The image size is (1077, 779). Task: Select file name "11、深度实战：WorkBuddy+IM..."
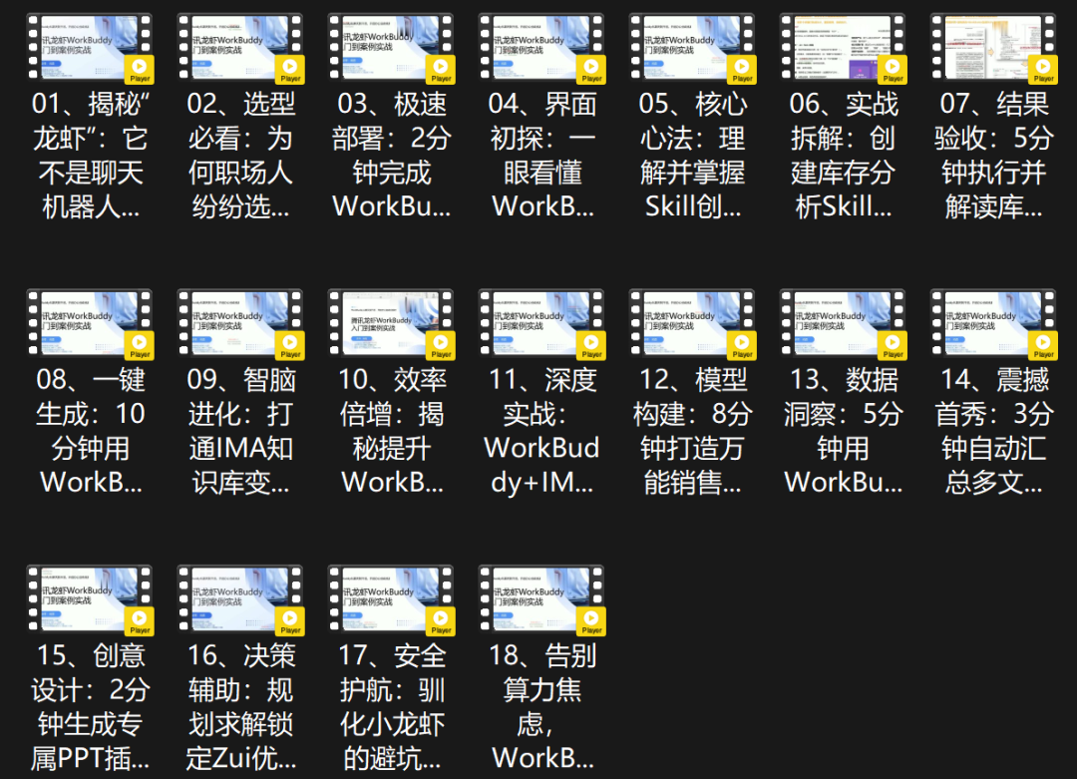coord(541,432)
